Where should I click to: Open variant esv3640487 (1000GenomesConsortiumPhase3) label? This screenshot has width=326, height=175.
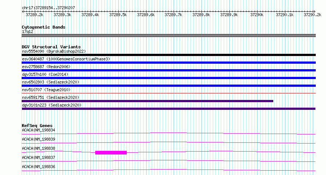click(66, 59)
